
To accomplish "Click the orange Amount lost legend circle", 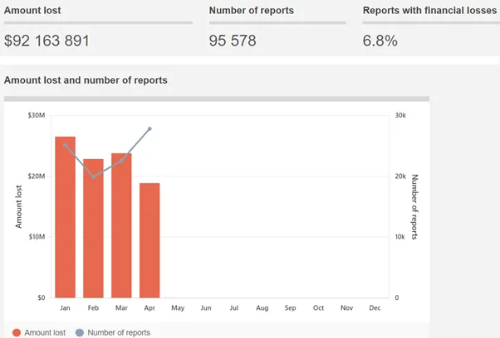I will point(17,332).
